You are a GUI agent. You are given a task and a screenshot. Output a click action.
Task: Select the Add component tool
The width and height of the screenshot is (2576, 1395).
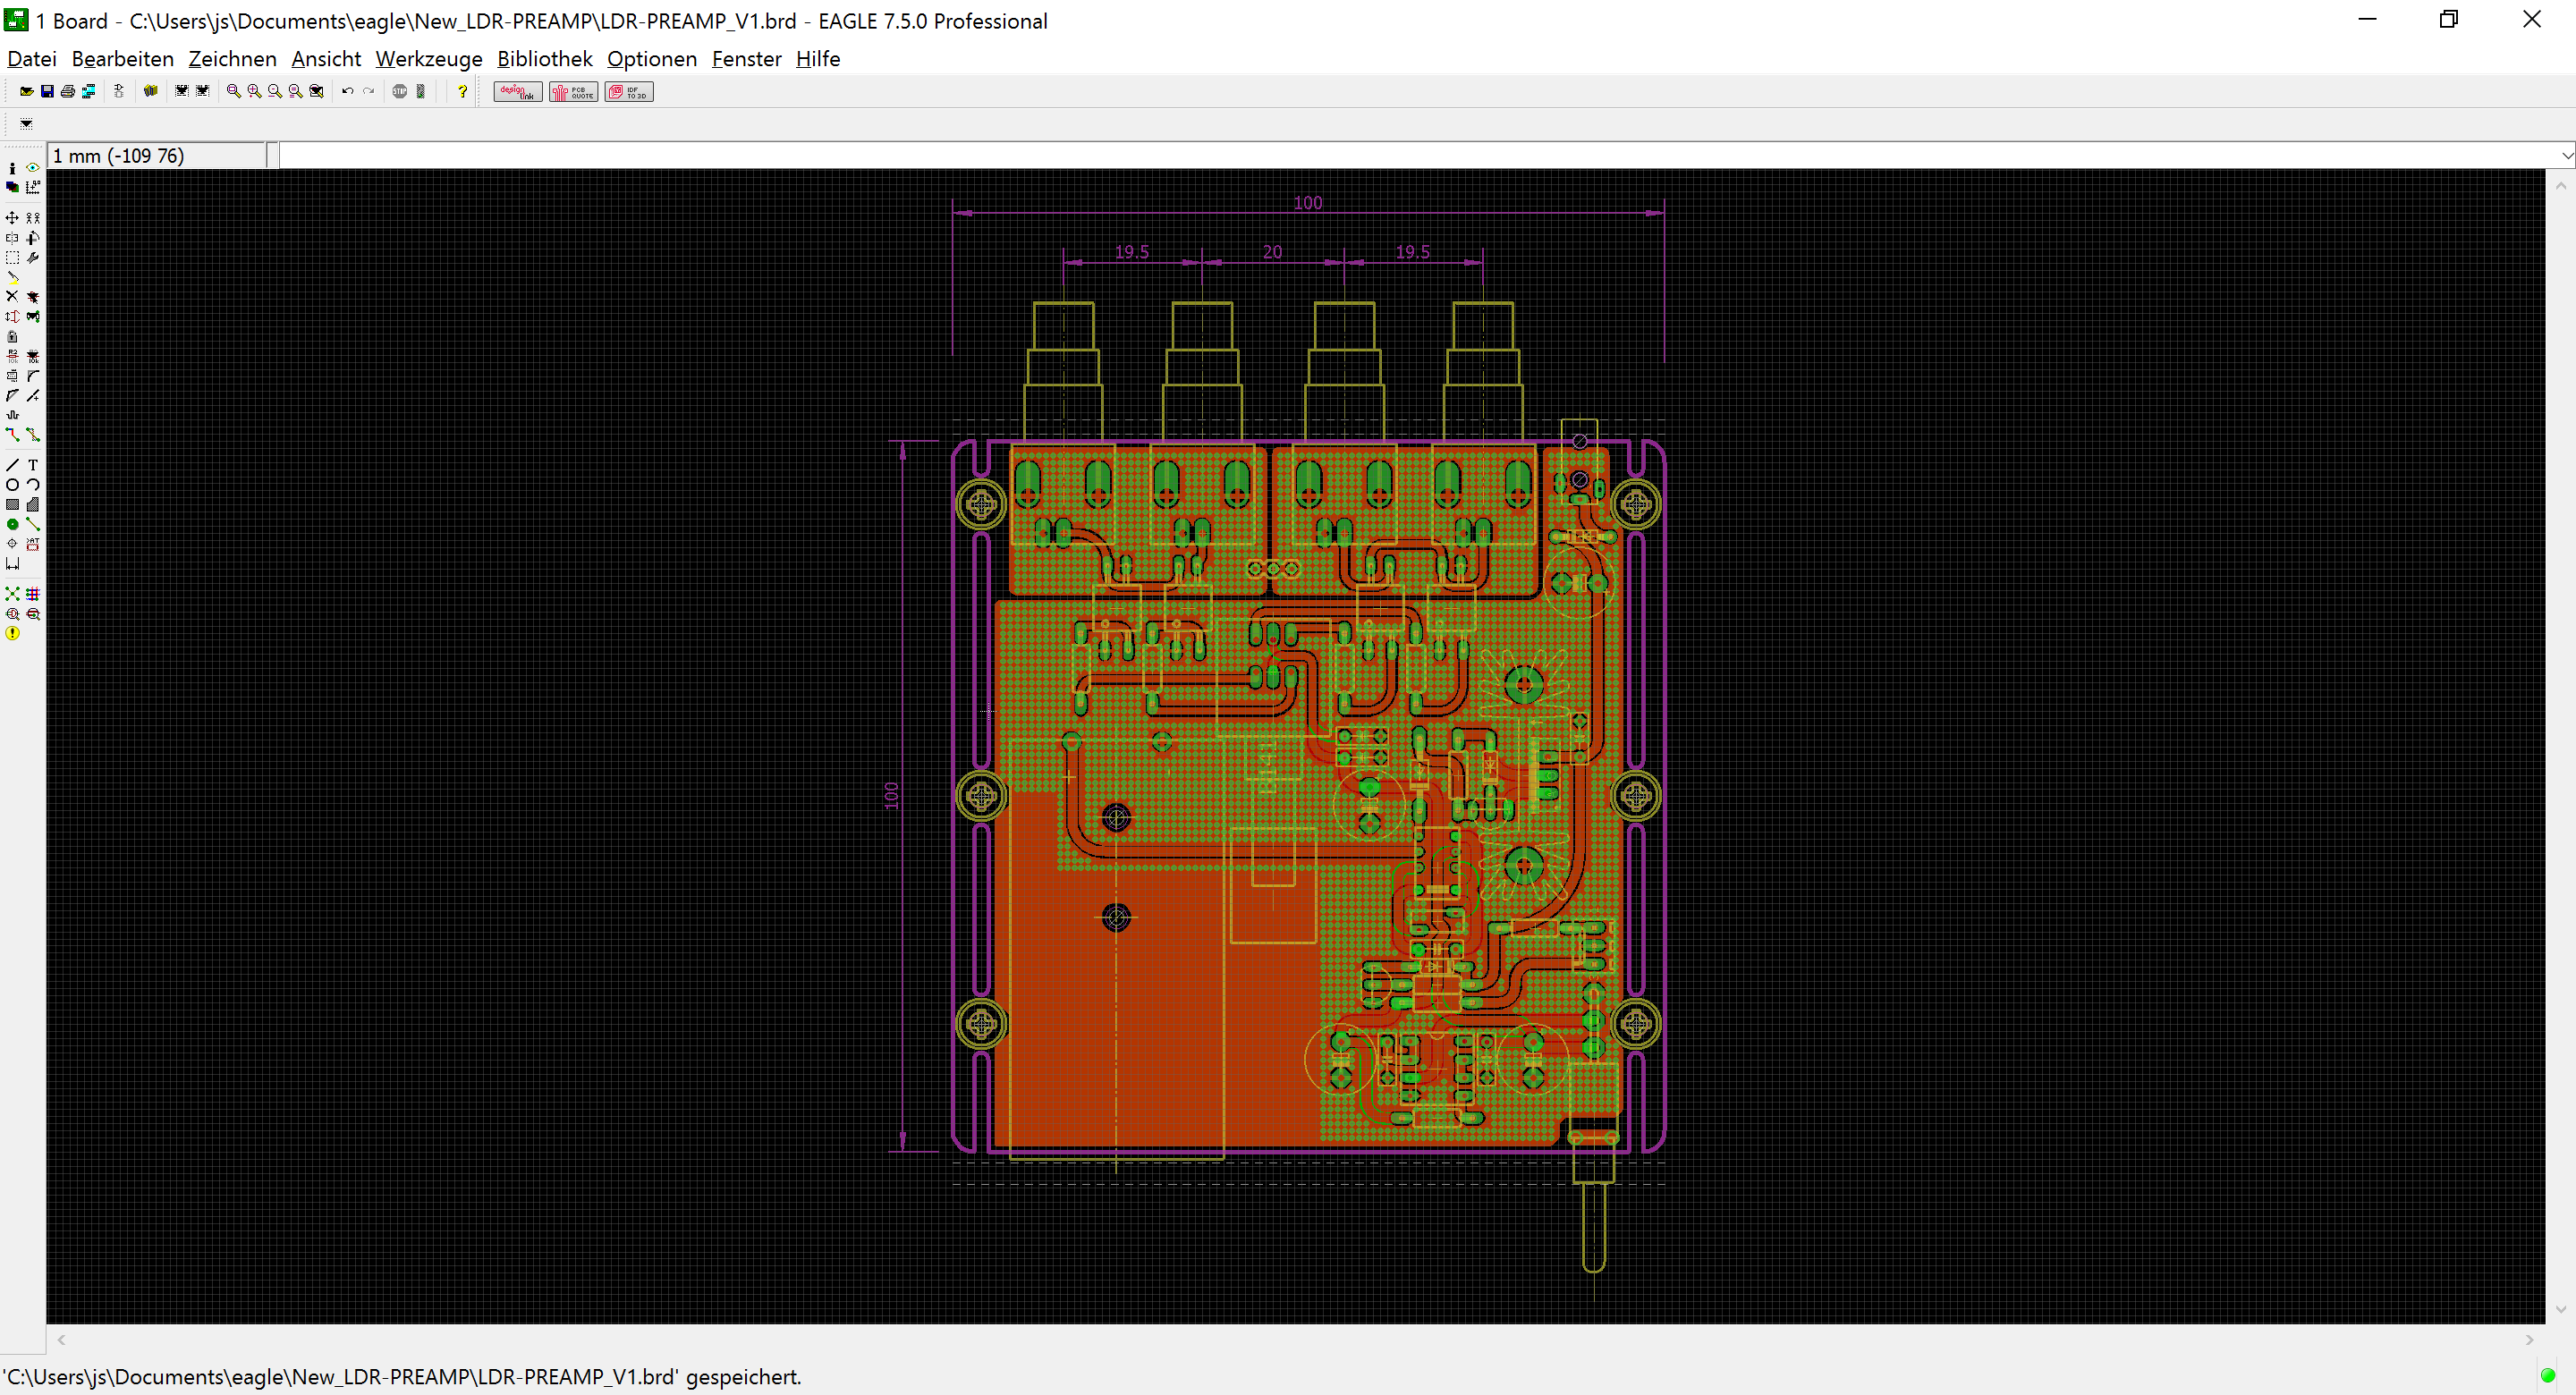33,297
